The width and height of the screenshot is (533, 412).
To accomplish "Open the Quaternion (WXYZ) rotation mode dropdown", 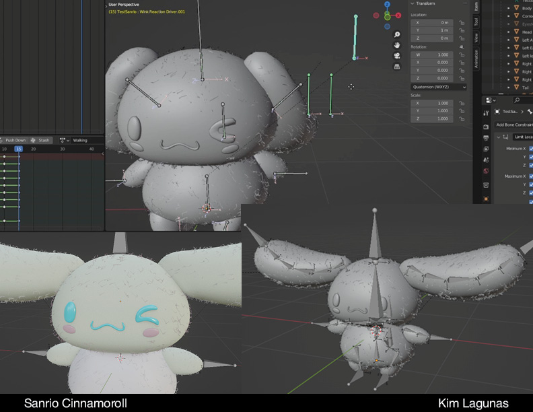I will point(439,87).
